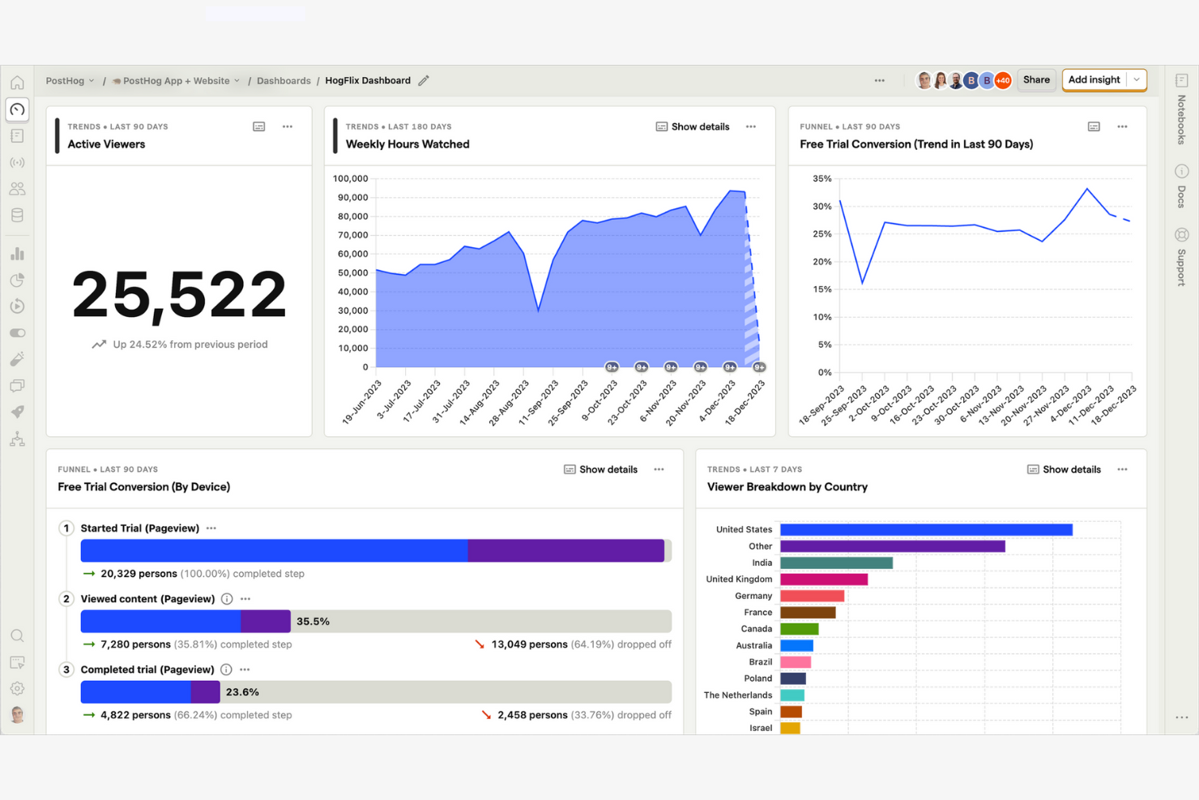The image size is (1199, 800).
Task: Show details for Viewer Breakdown by Country
Action: (1064, 468)
